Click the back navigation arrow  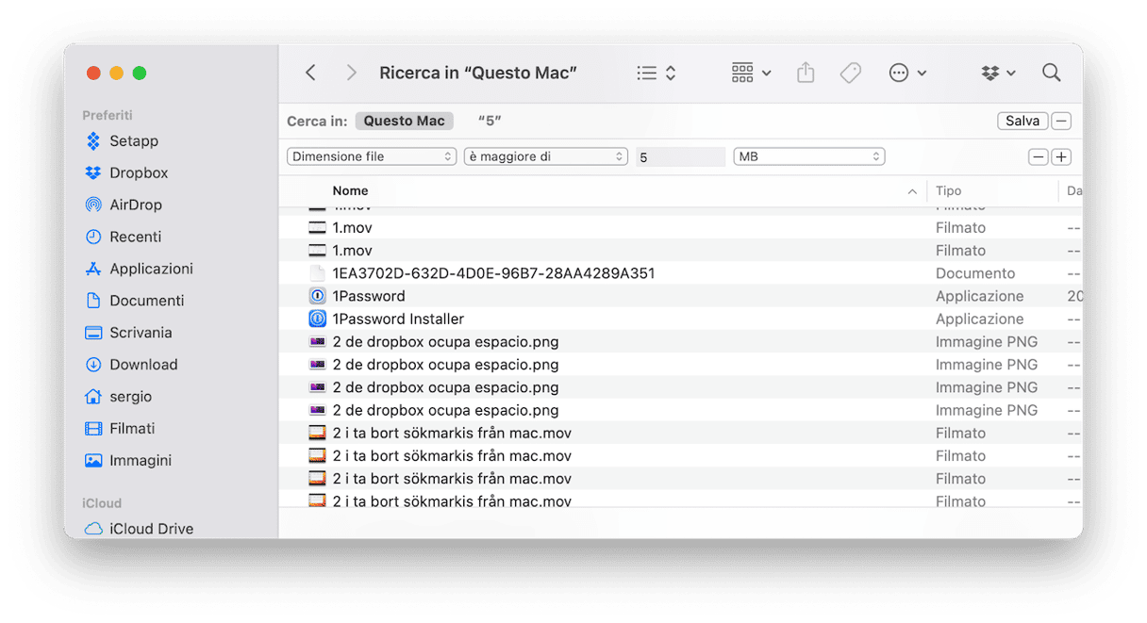coord(310,73)
